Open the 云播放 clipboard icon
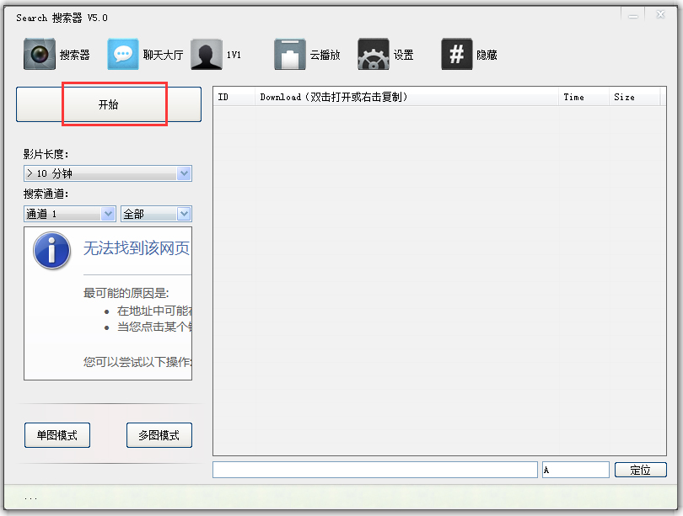The height and width of the screenshot is (516, 683). tap(290, 54)
